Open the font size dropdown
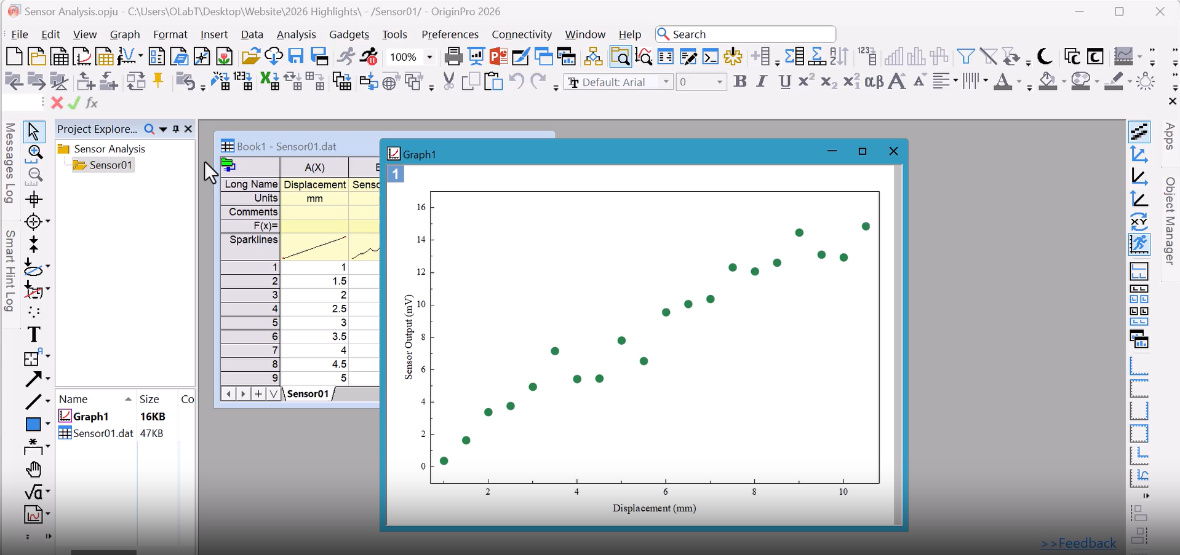The image size is (1180, 555). [719, 82]
